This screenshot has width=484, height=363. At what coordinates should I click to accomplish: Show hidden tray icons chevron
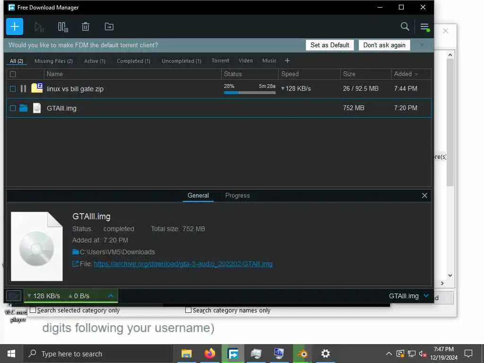(x=389, y=354)
